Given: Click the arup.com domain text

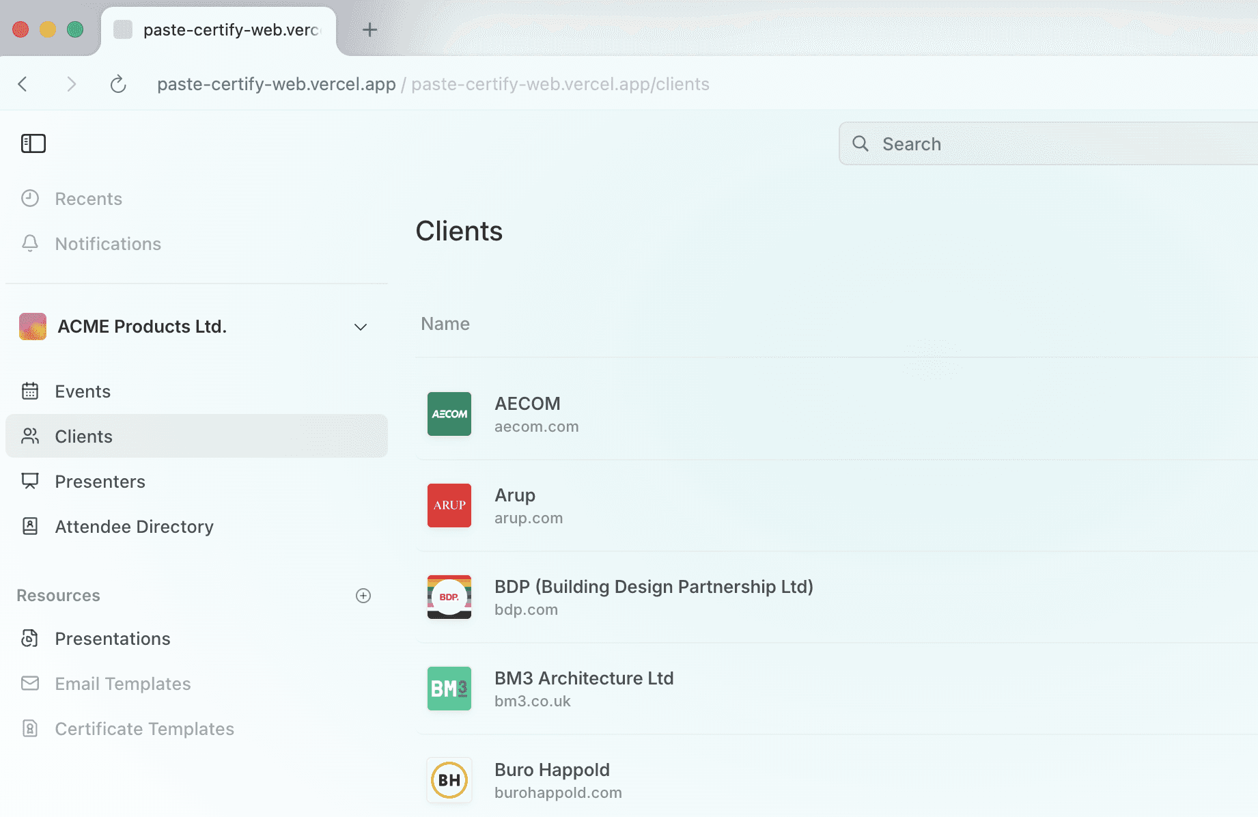Looking at the screenshot, I should click(529, 518).
